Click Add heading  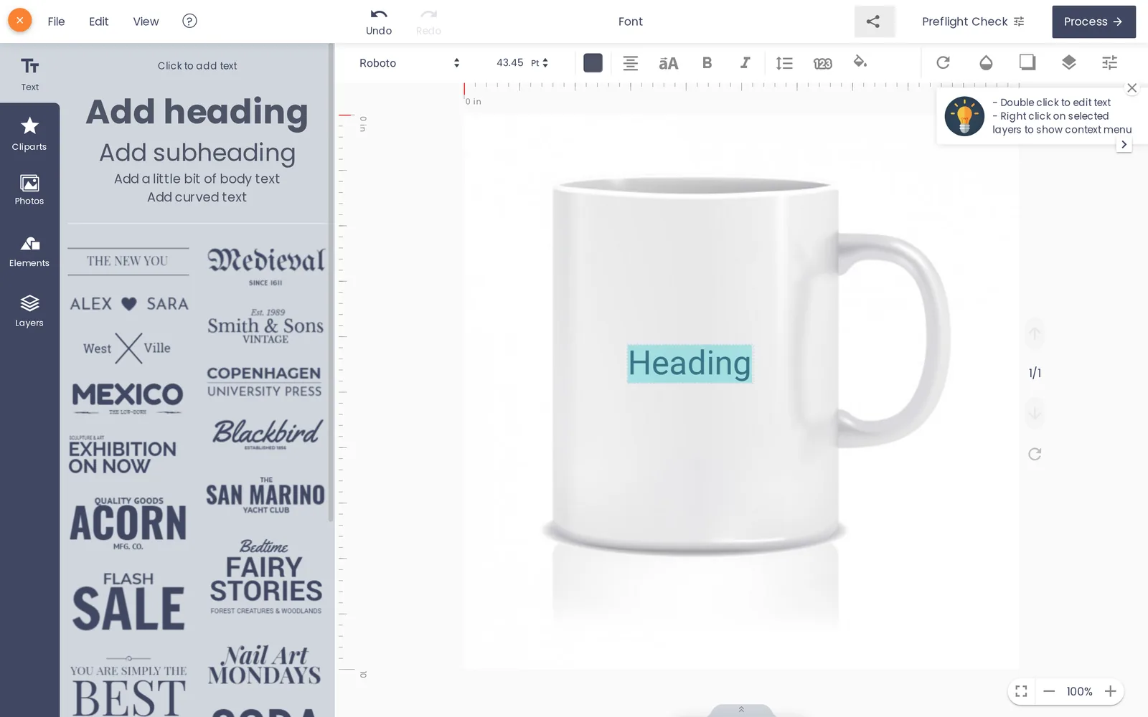(x=197, y=113)
